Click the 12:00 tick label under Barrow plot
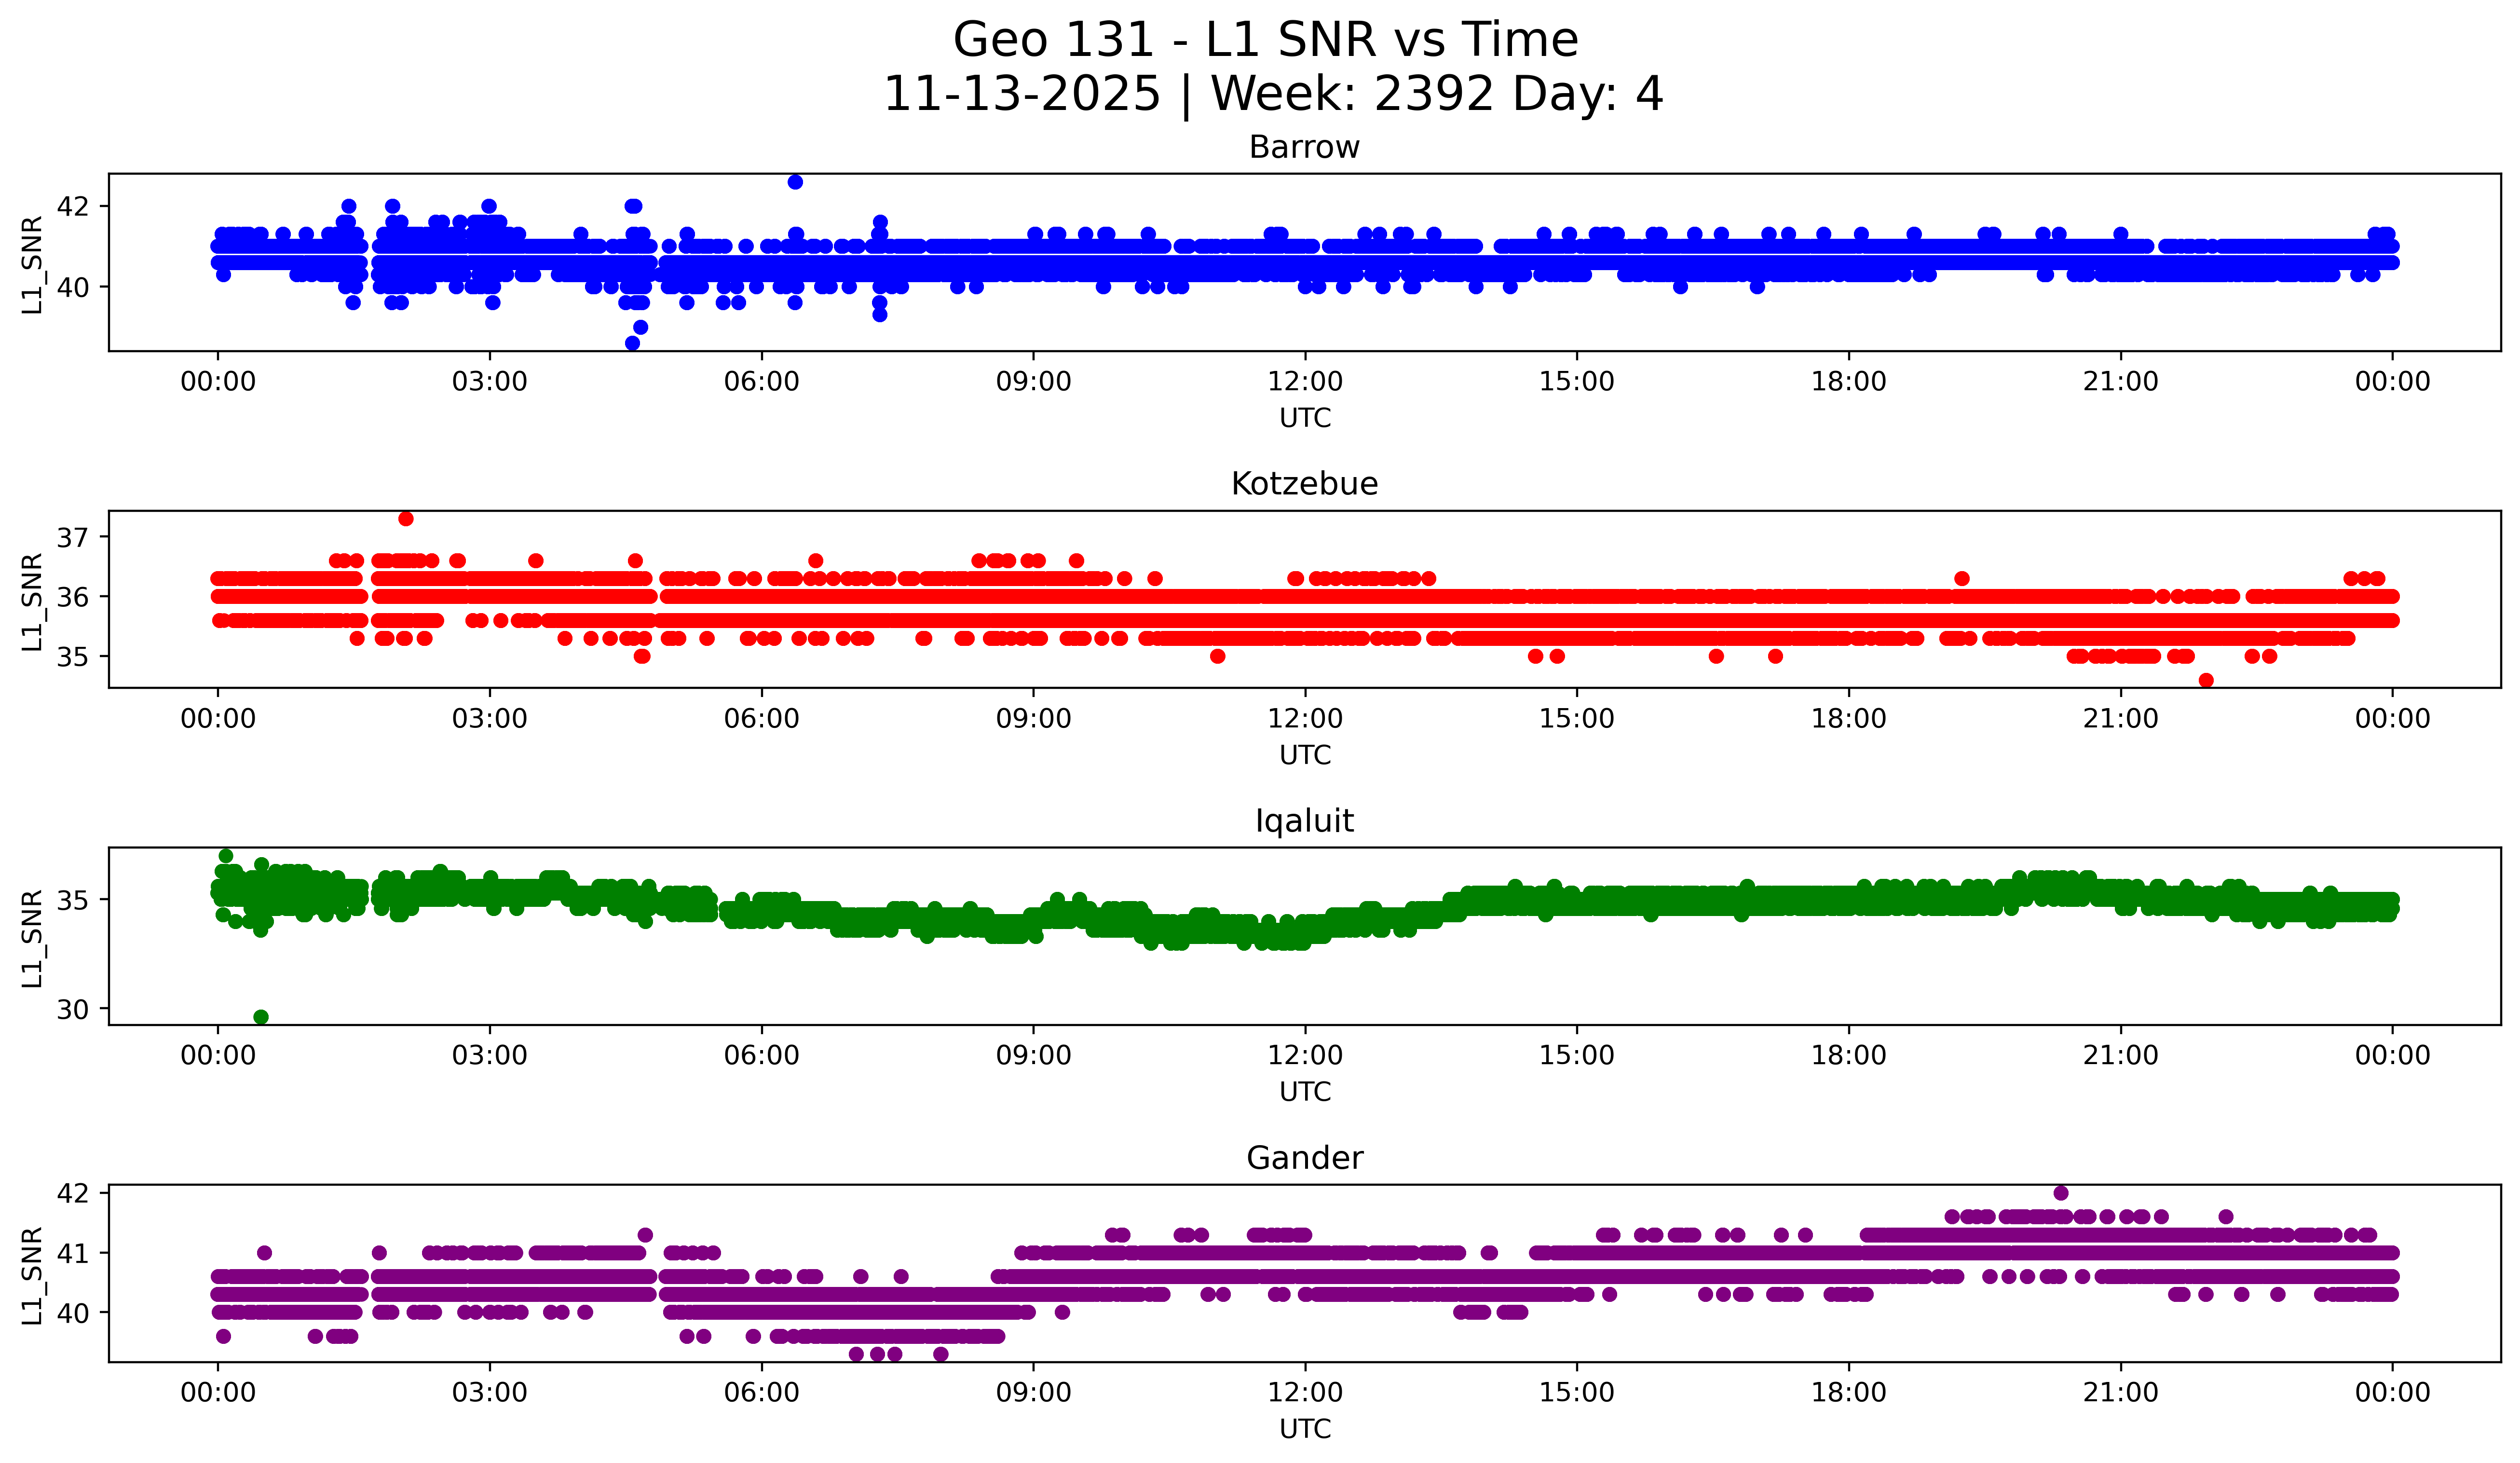This screenshot has height=1463, width=2520. click(x=1305, y=382)
